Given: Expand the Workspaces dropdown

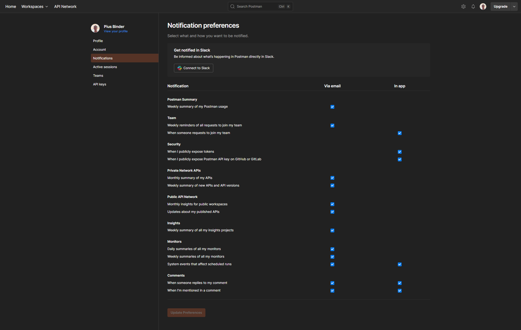Looking at the screenshot, I should coord(35,7).
